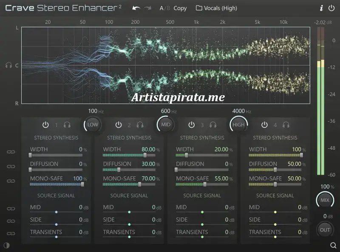
Task: Click the 80.00 % width value
Action: [150, 149]
